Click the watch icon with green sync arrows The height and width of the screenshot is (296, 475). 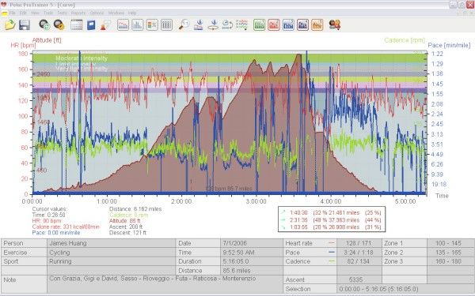pyautogui.click(x=44, y=24)
